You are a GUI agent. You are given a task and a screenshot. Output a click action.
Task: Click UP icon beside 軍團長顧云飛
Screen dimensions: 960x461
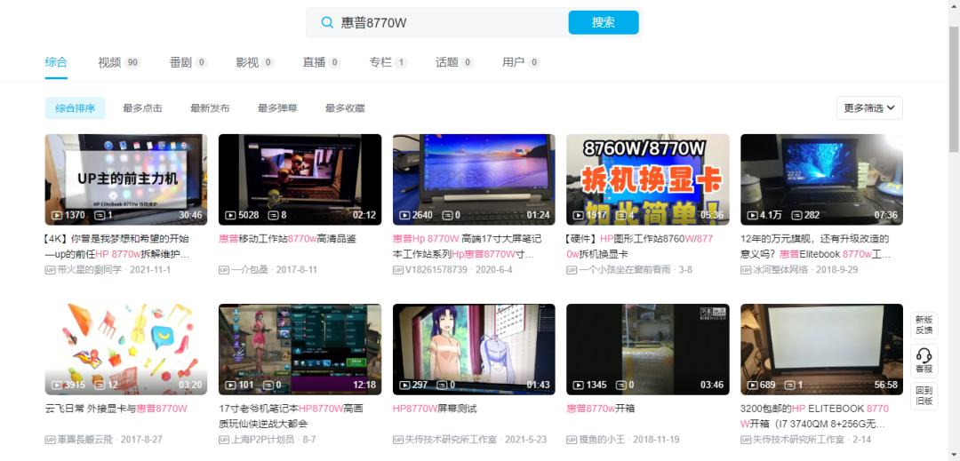[x=50, y=440]
